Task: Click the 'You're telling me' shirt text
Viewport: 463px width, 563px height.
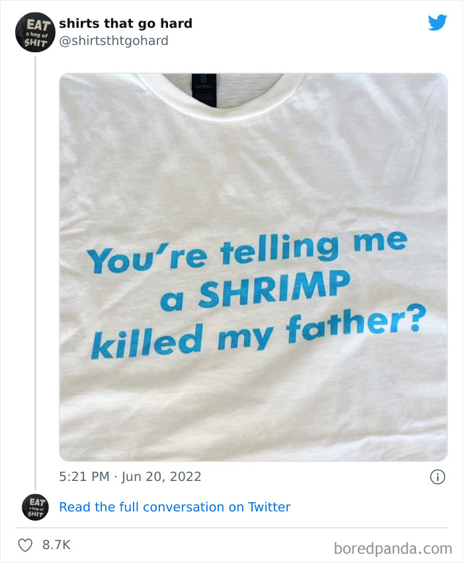Action: (247, 251)
